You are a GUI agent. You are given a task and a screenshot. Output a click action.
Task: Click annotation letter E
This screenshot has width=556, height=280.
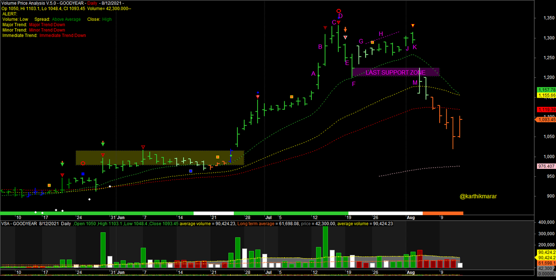point(347,63)
